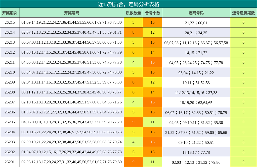Screen dimensions: 257x167
Task: Click composite count 11 in row 26205
Action: click(x=153, y=122)
